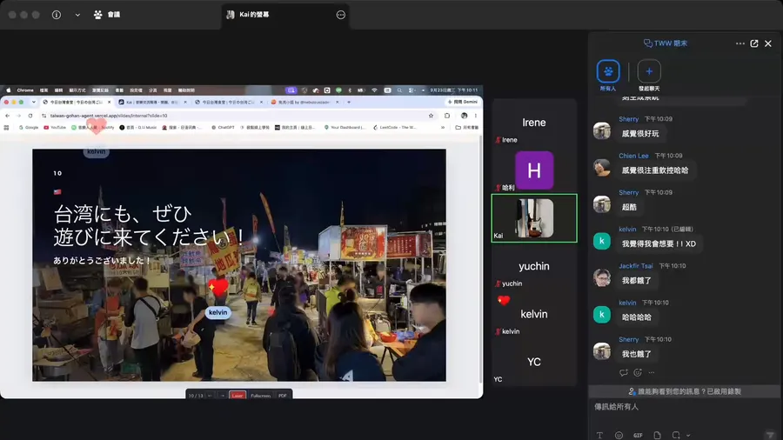783x440 pixels.
Task: Open emoji picker in chat composer
Action: pos(619,435)
